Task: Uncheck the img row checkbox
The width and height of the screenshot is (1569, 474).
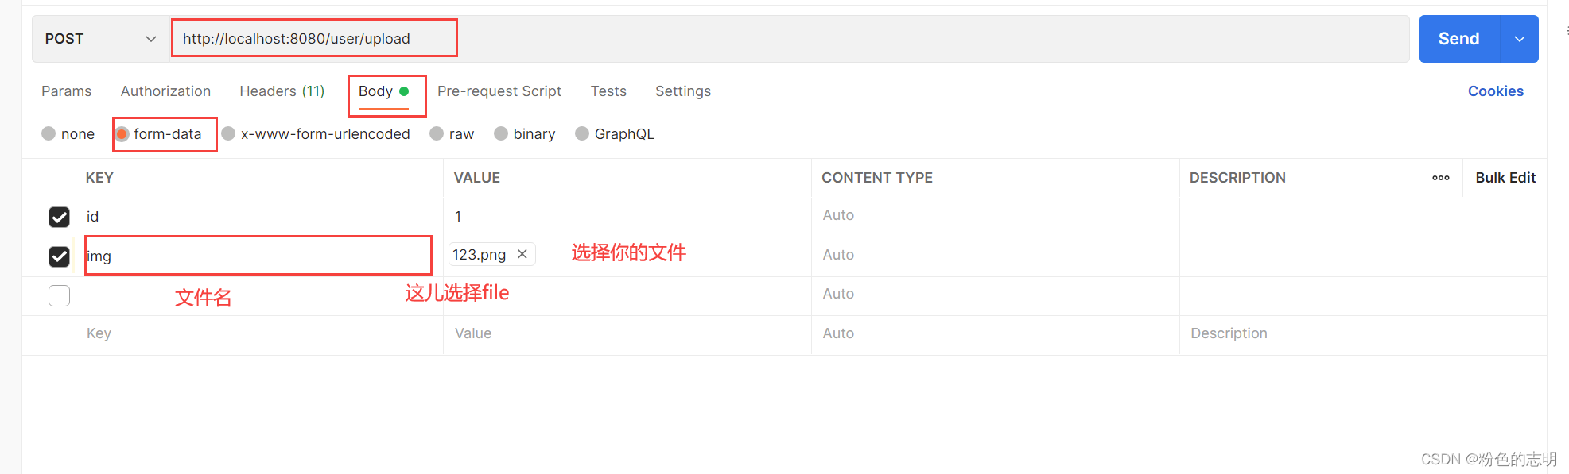Action: point(59,256)
